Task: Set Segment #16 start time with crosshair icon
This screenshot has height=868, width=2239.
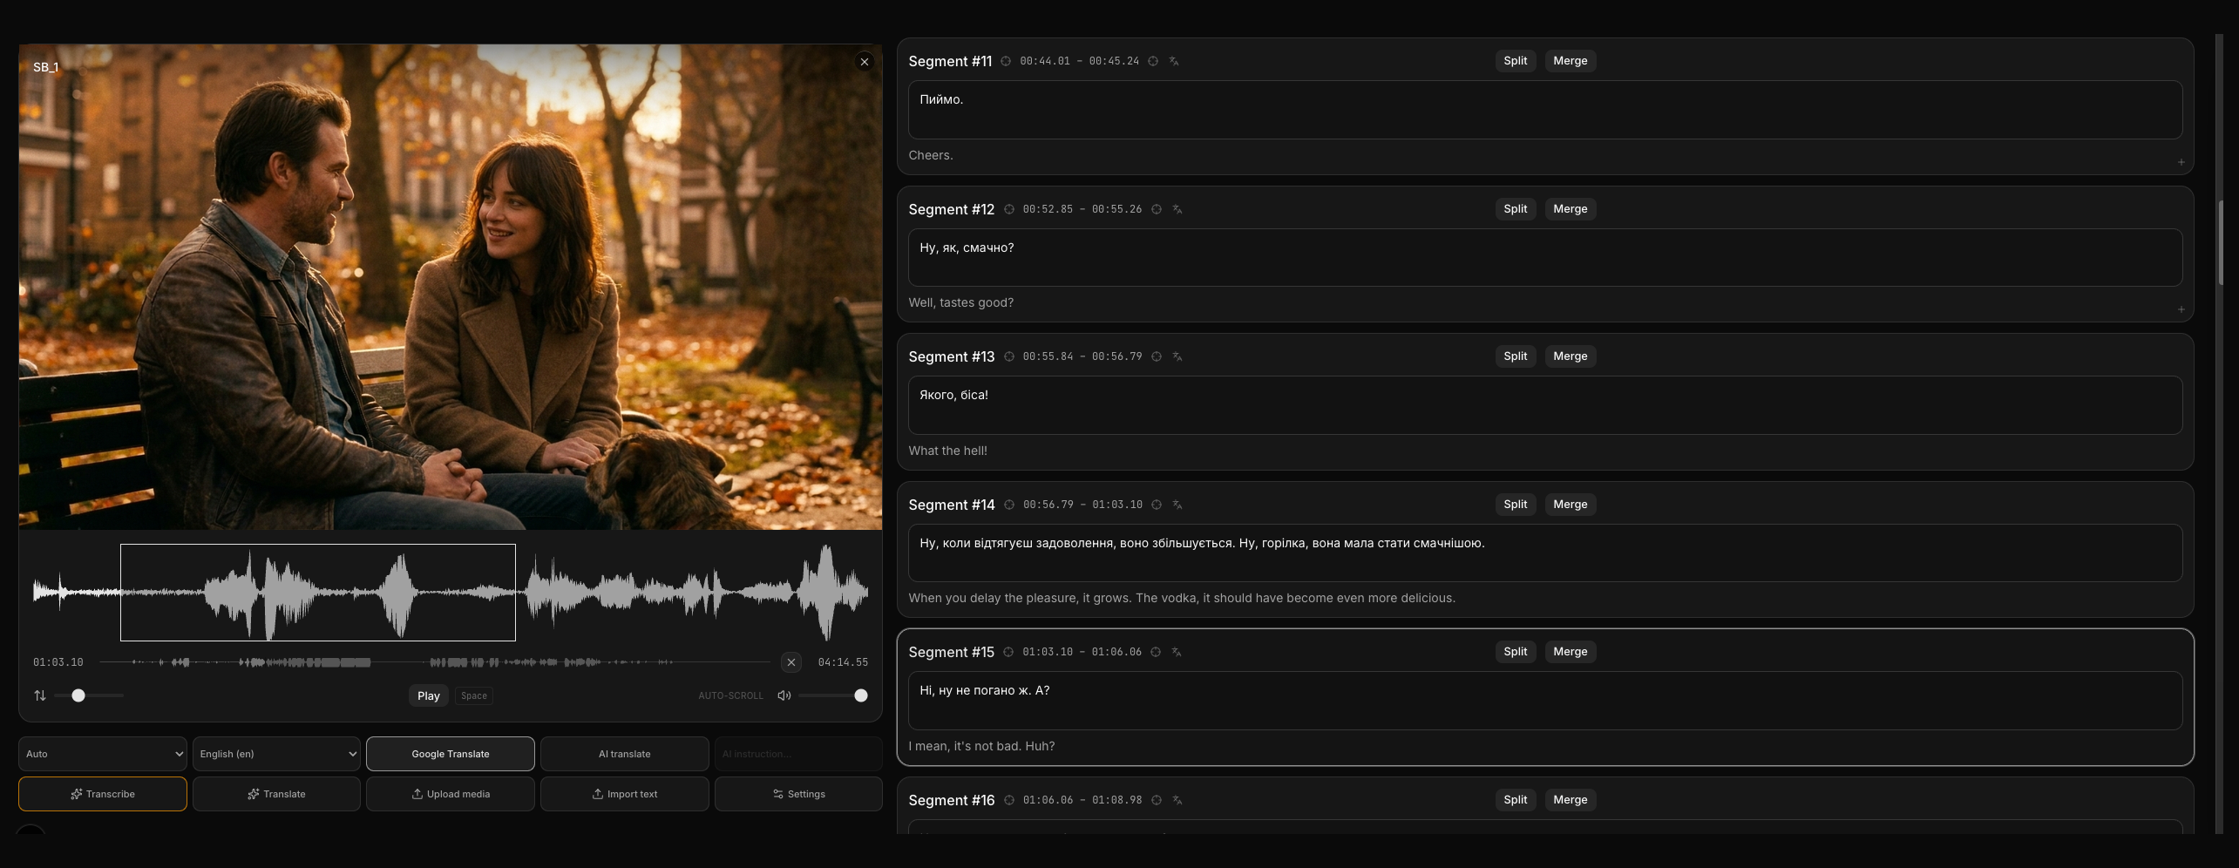Action: click(1009, 800)
